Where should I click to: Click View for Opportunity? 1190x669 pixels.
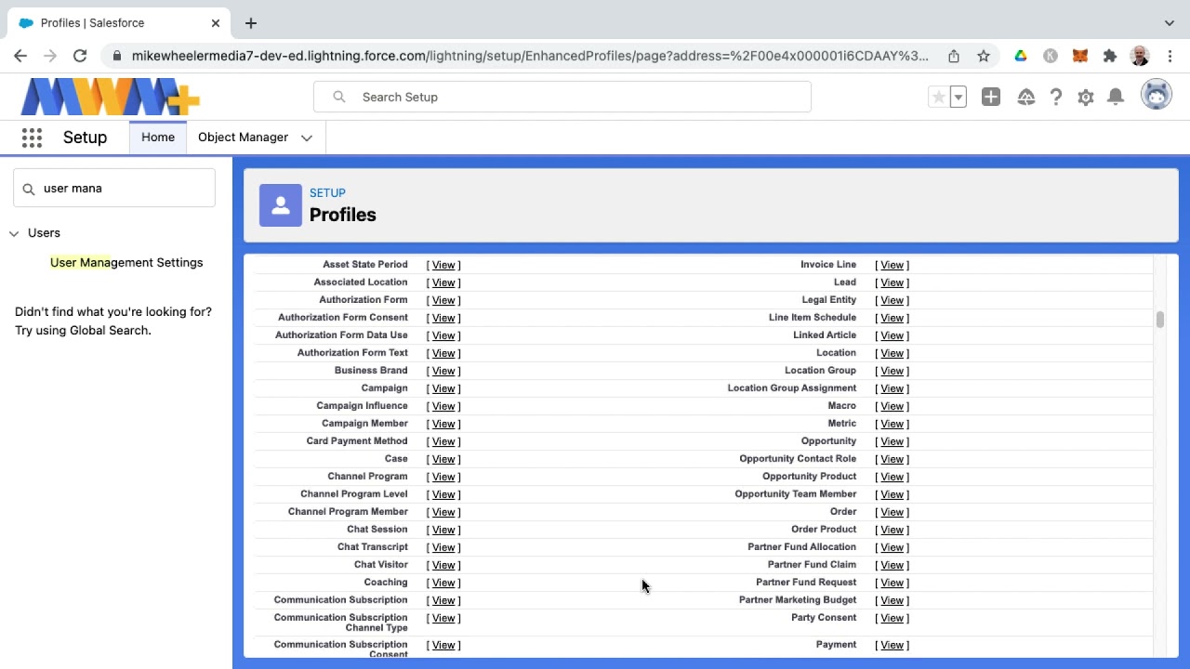click(x=892, y=441)
